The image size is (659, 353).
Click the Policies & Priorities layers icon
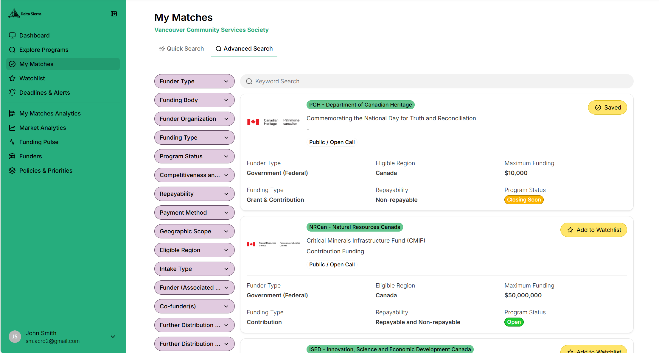point(12,171)
